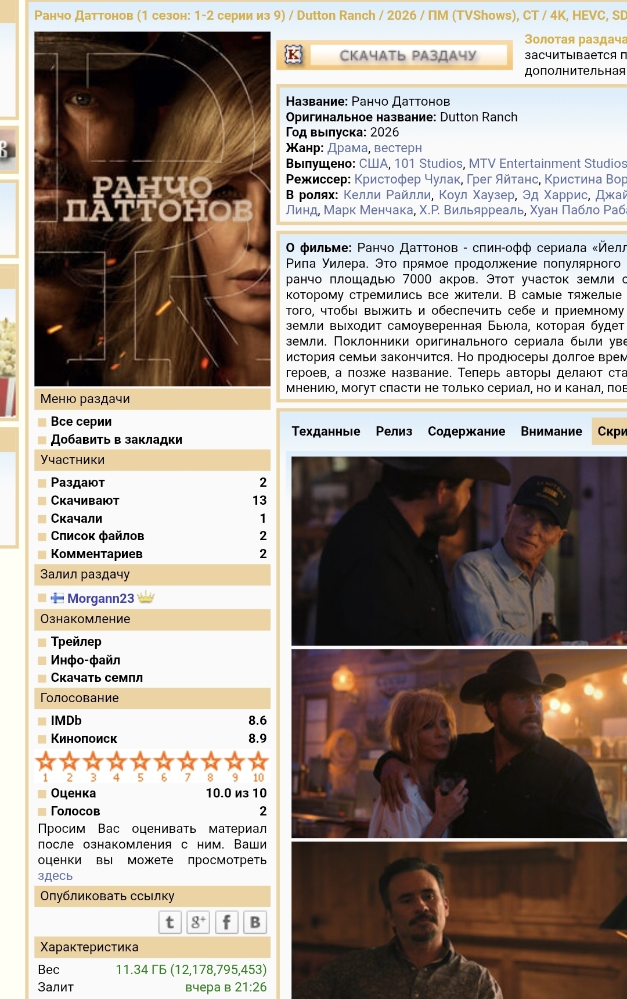
Task: Click the Ранчо Даттонов poster image
Action: pyautogui.click(x=152, y=209)
